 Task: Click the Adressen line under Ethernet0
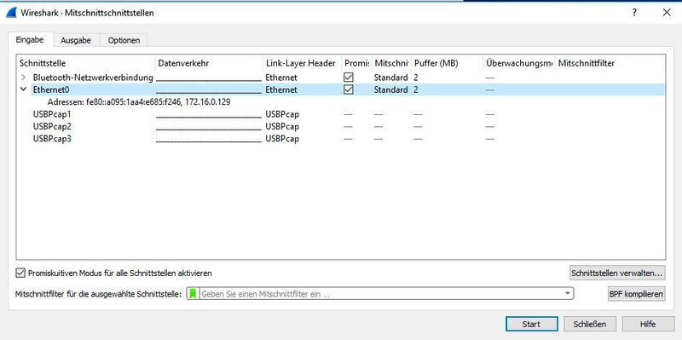[x=139, y=101]
